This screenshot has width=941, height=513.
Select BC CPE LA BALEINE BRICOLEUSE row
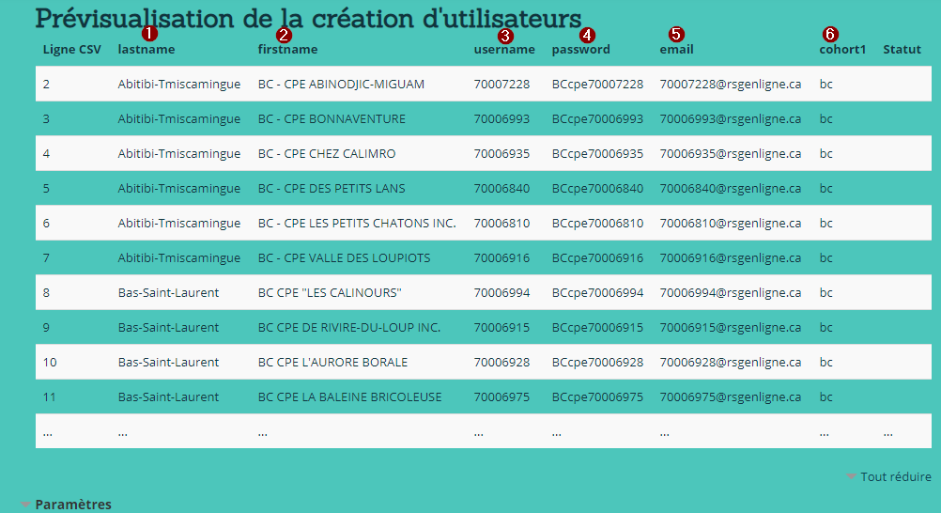(x=349, y=397)
